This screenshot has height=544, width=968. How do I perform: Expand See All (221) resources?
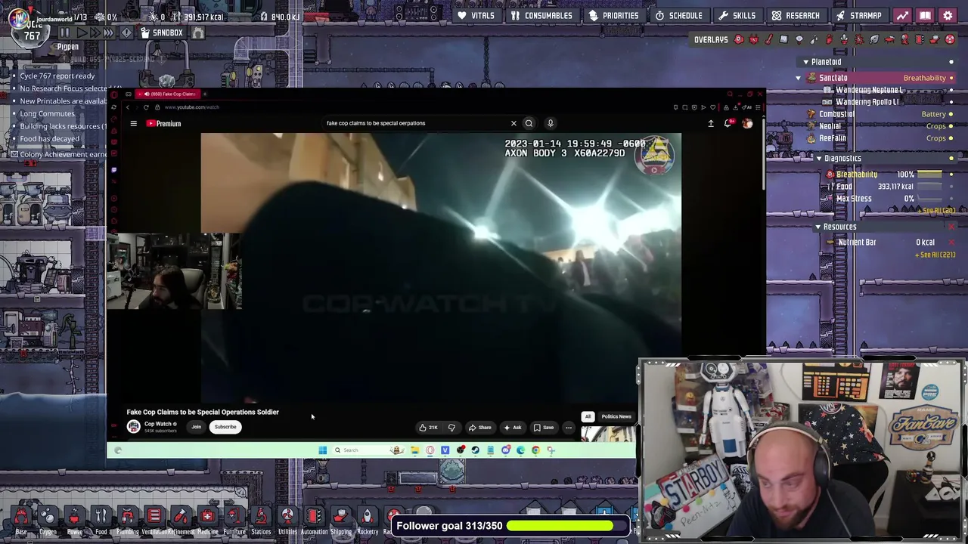[x=936, y=255]
